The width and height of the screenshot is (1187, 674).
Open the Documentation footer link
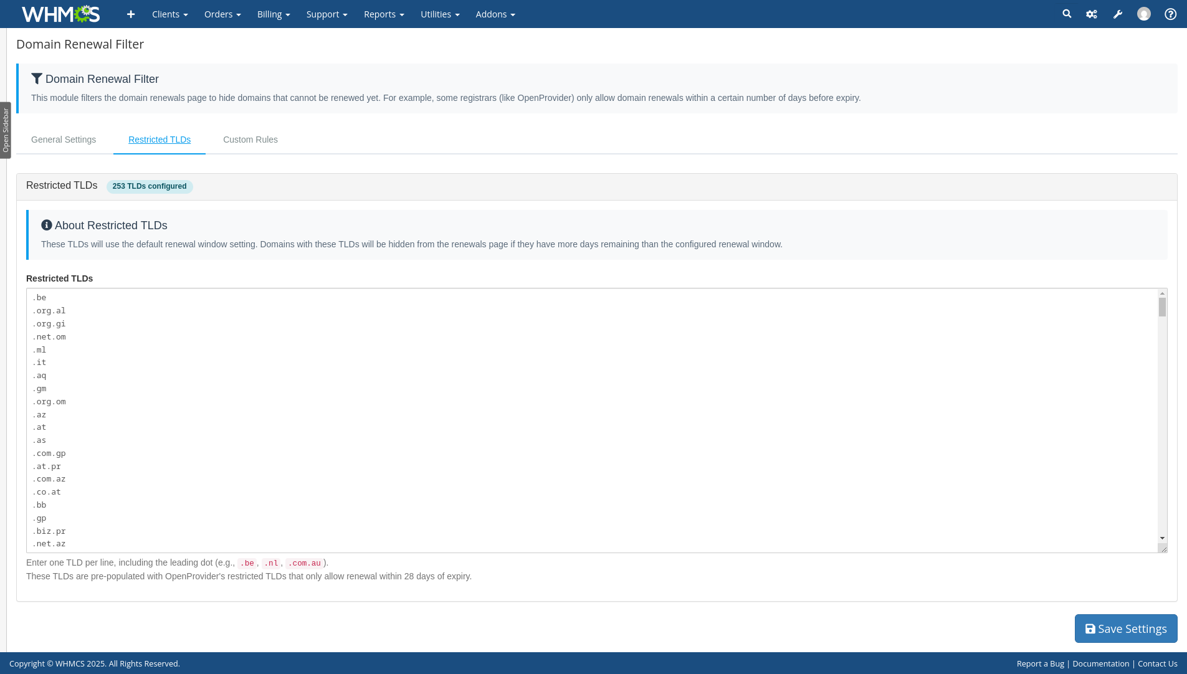coord(1100,663)
